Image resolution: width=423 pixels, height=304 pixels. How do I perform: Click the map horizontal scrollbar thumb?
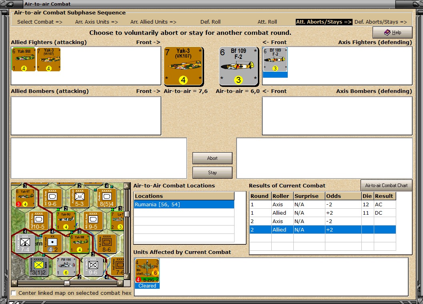coord(67,283)
